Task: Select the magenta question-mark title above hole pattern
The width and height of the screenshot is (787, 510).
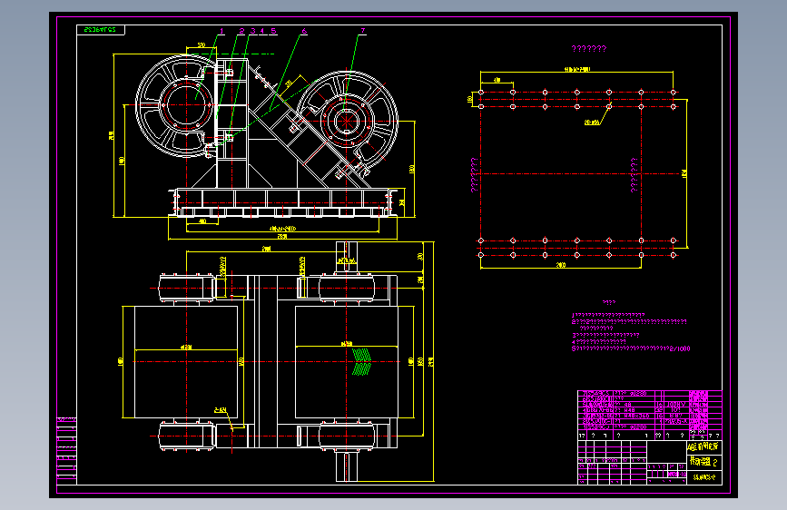Action: click(x=589, y=49)
